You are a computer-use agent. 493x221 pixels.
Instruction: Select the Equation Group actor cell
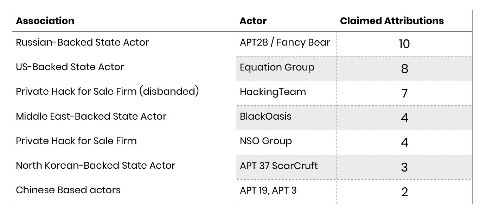click(x=277, y=67)
